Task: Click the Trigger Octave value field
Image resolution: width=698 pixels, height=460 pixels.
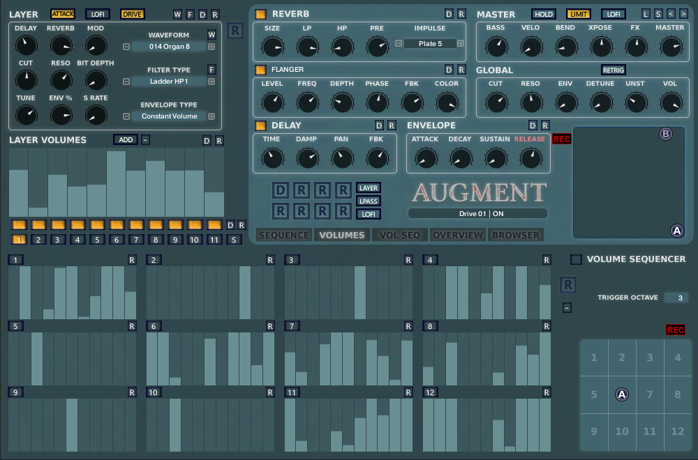Action: click(676, 298)
